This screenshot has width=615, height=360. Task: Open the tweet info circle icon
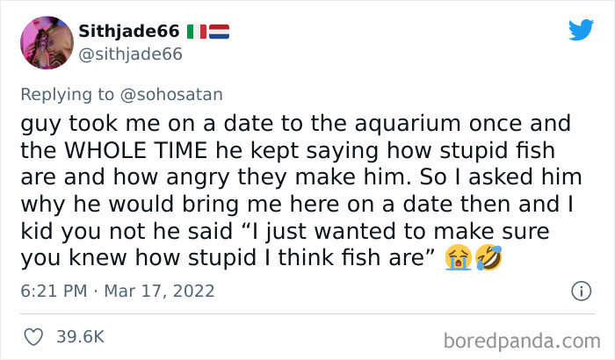581,290
